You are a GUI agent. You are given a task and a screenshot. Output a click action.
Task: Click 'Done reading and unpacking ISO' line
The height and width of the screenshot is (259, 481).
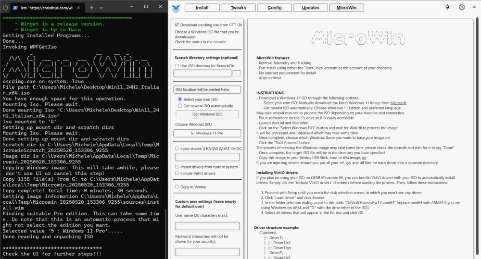coord(48,236)
